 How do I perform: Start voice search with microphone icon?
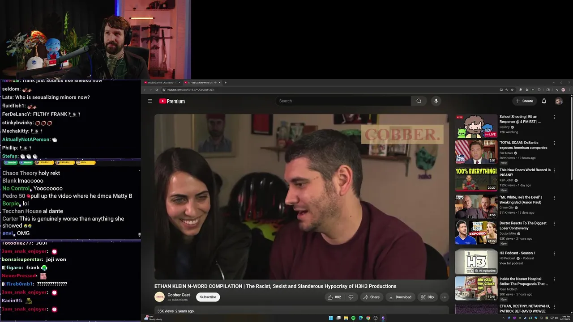[436, 101]
